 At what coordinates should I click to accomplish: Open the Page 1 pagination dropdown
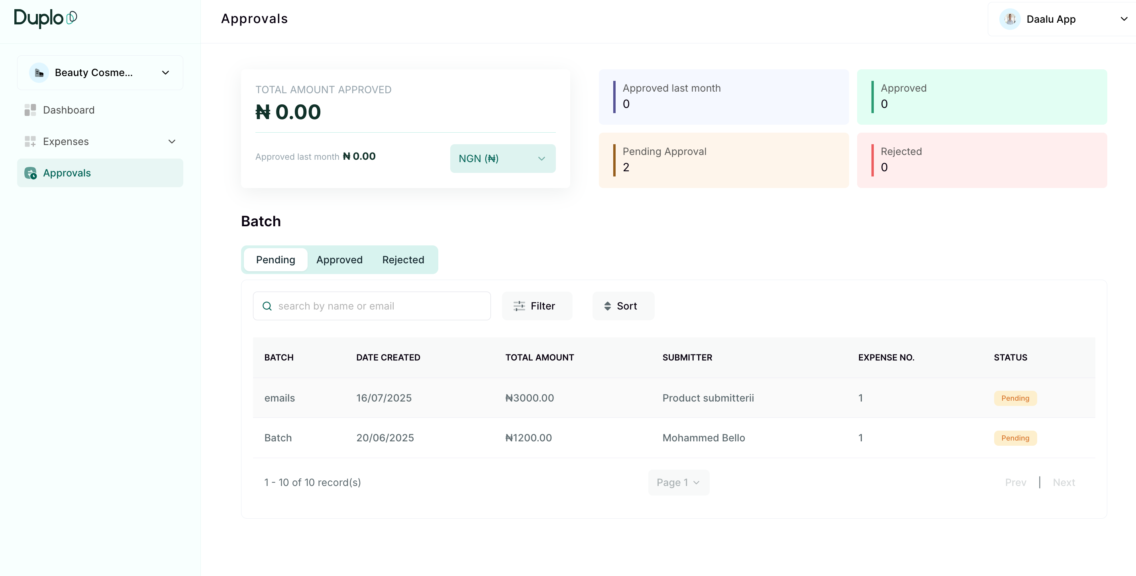click(678, 482)
